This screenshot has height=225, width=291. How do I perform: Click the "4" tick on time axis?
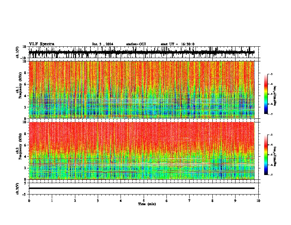[121, 201]
